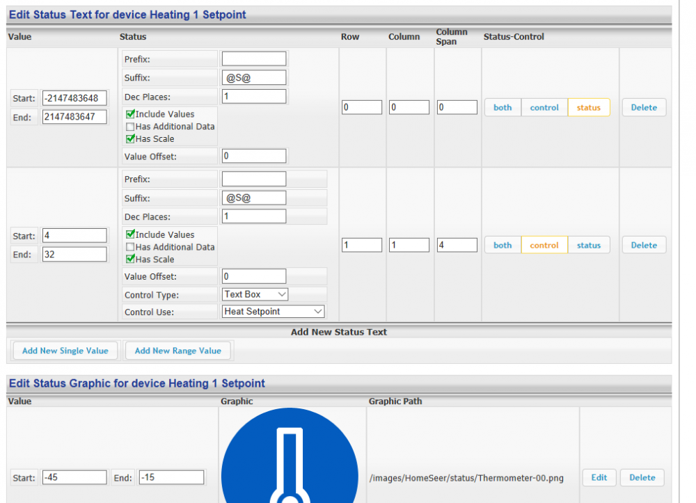Expand the Control Use Heat Setpoint dropdown

[x=273, y=312]
